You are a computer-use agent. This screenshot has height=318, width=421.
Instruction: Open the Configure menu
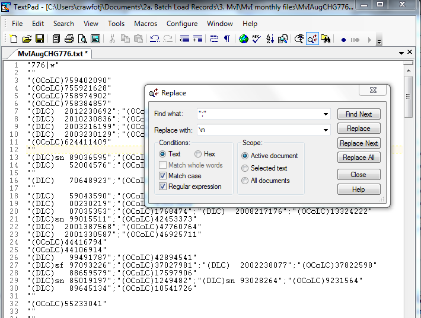[x=182, y=24]
